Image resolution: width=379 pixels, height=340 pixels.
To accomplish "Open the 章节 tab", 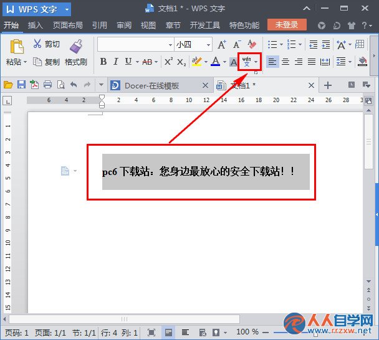I will [173, 25].
